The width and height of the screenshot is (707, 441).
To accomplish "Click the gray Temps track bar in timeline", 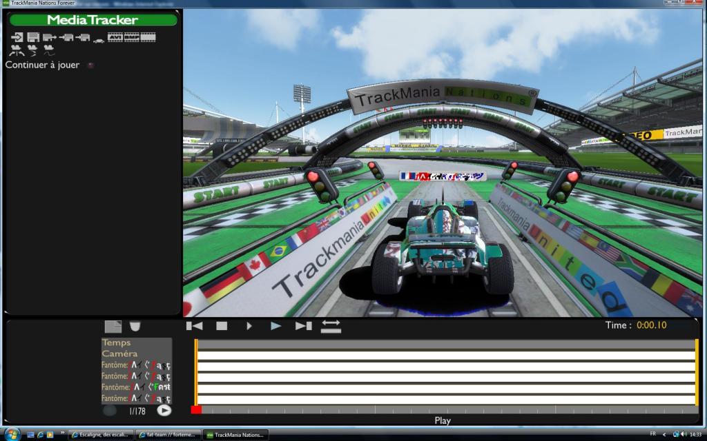I will 447,345.
